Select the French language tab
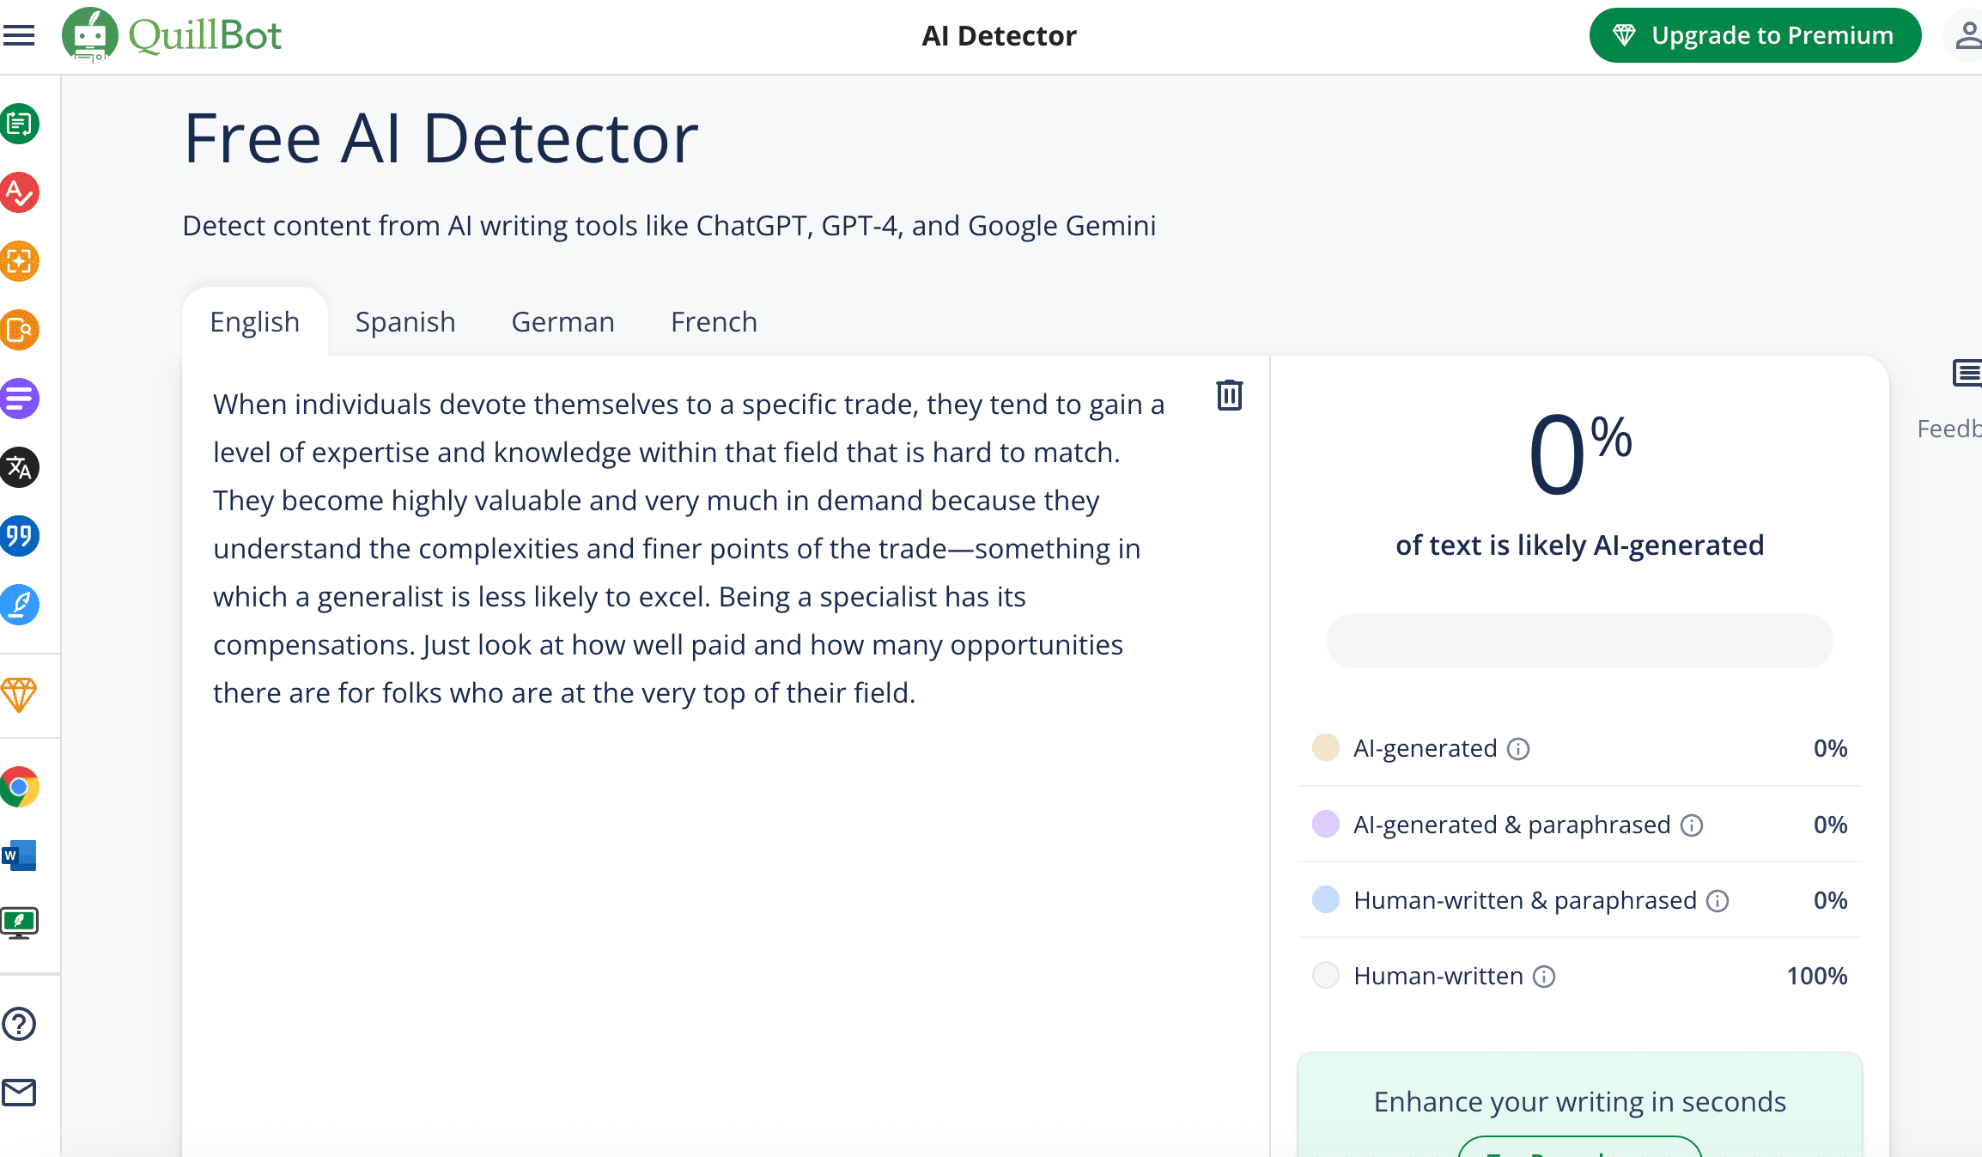The image size is (1982, 1157). 714,322
